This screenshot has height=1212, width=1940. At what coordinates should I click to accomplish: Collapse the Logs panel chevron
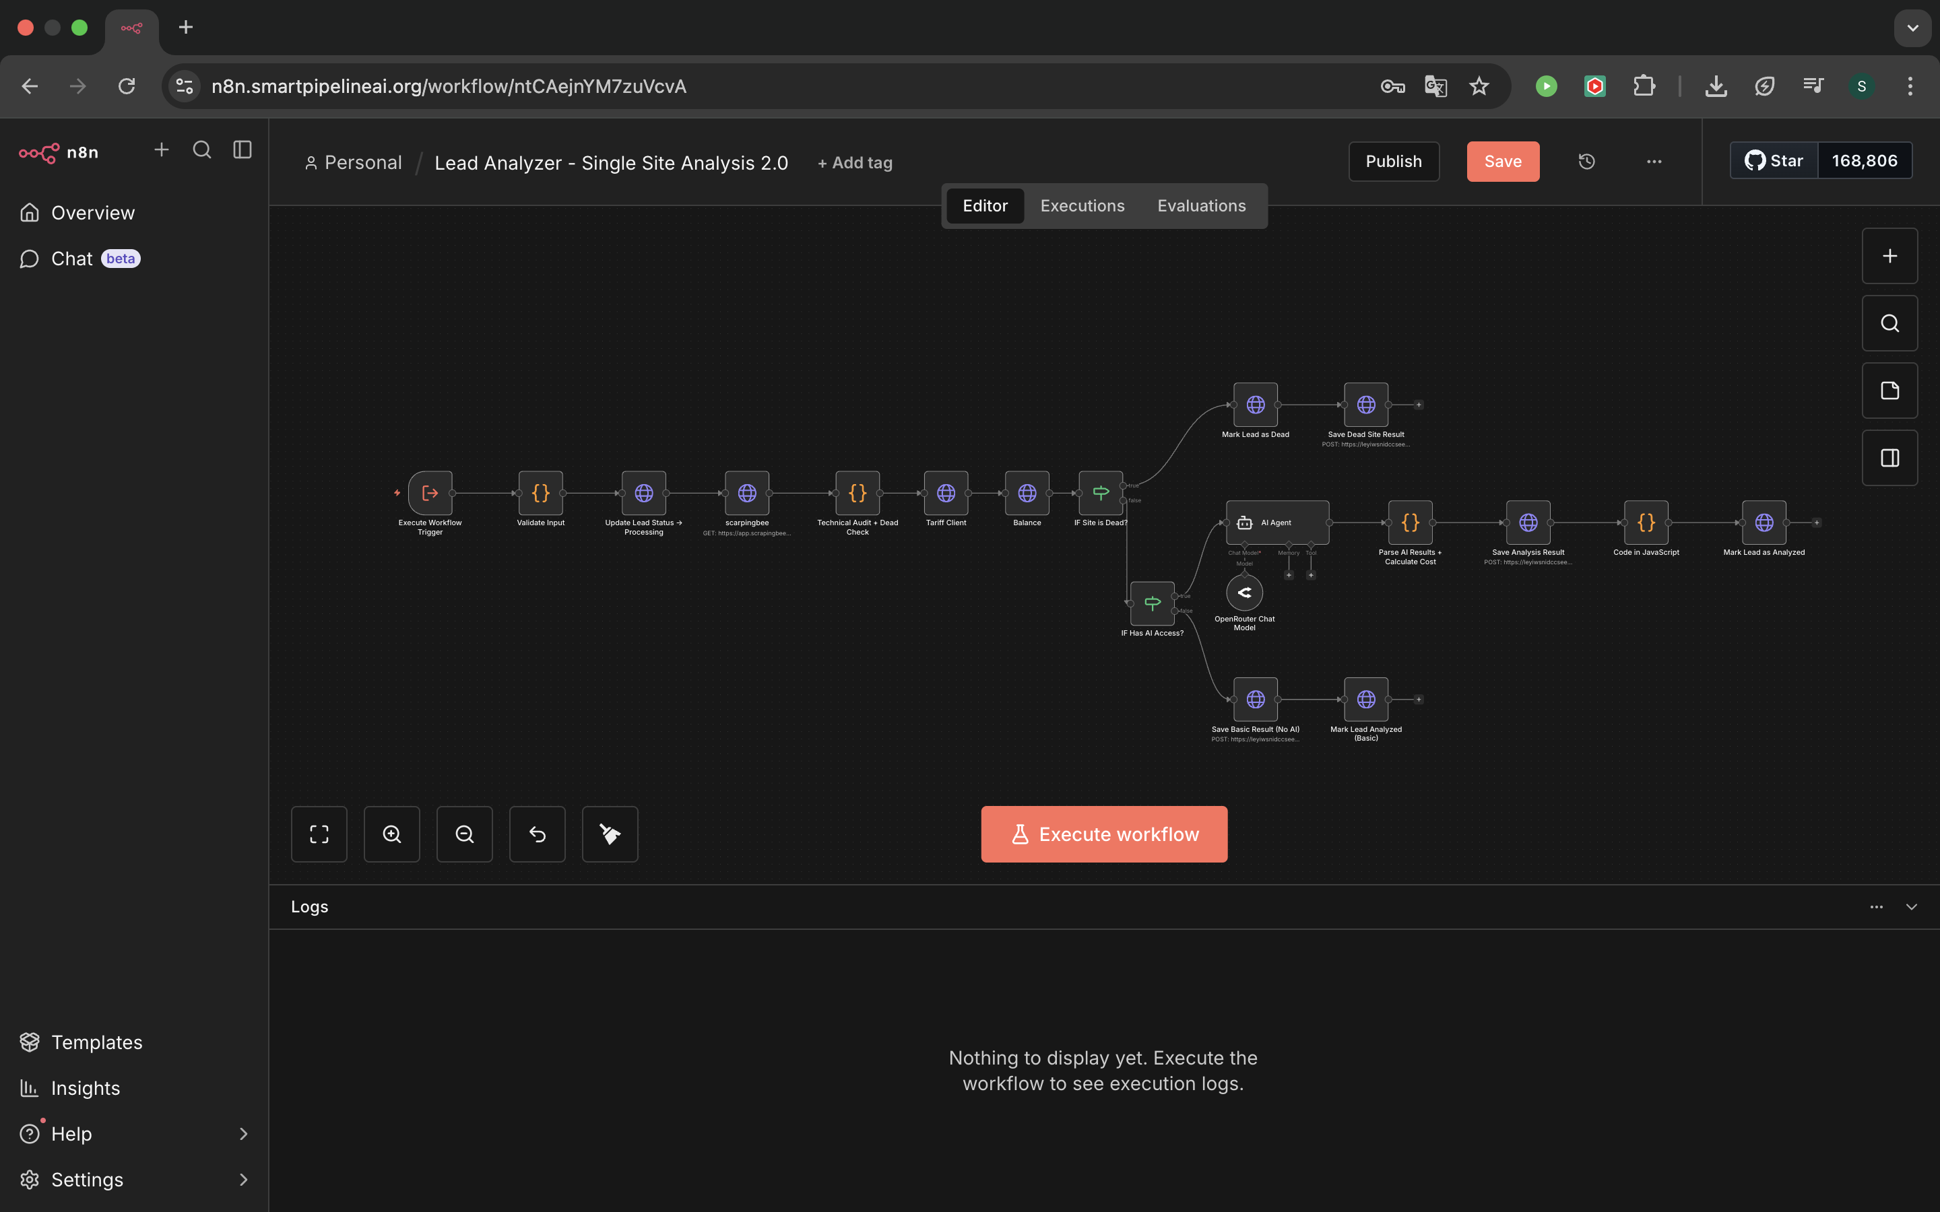pyautogui.click(x=1911, y=906)
